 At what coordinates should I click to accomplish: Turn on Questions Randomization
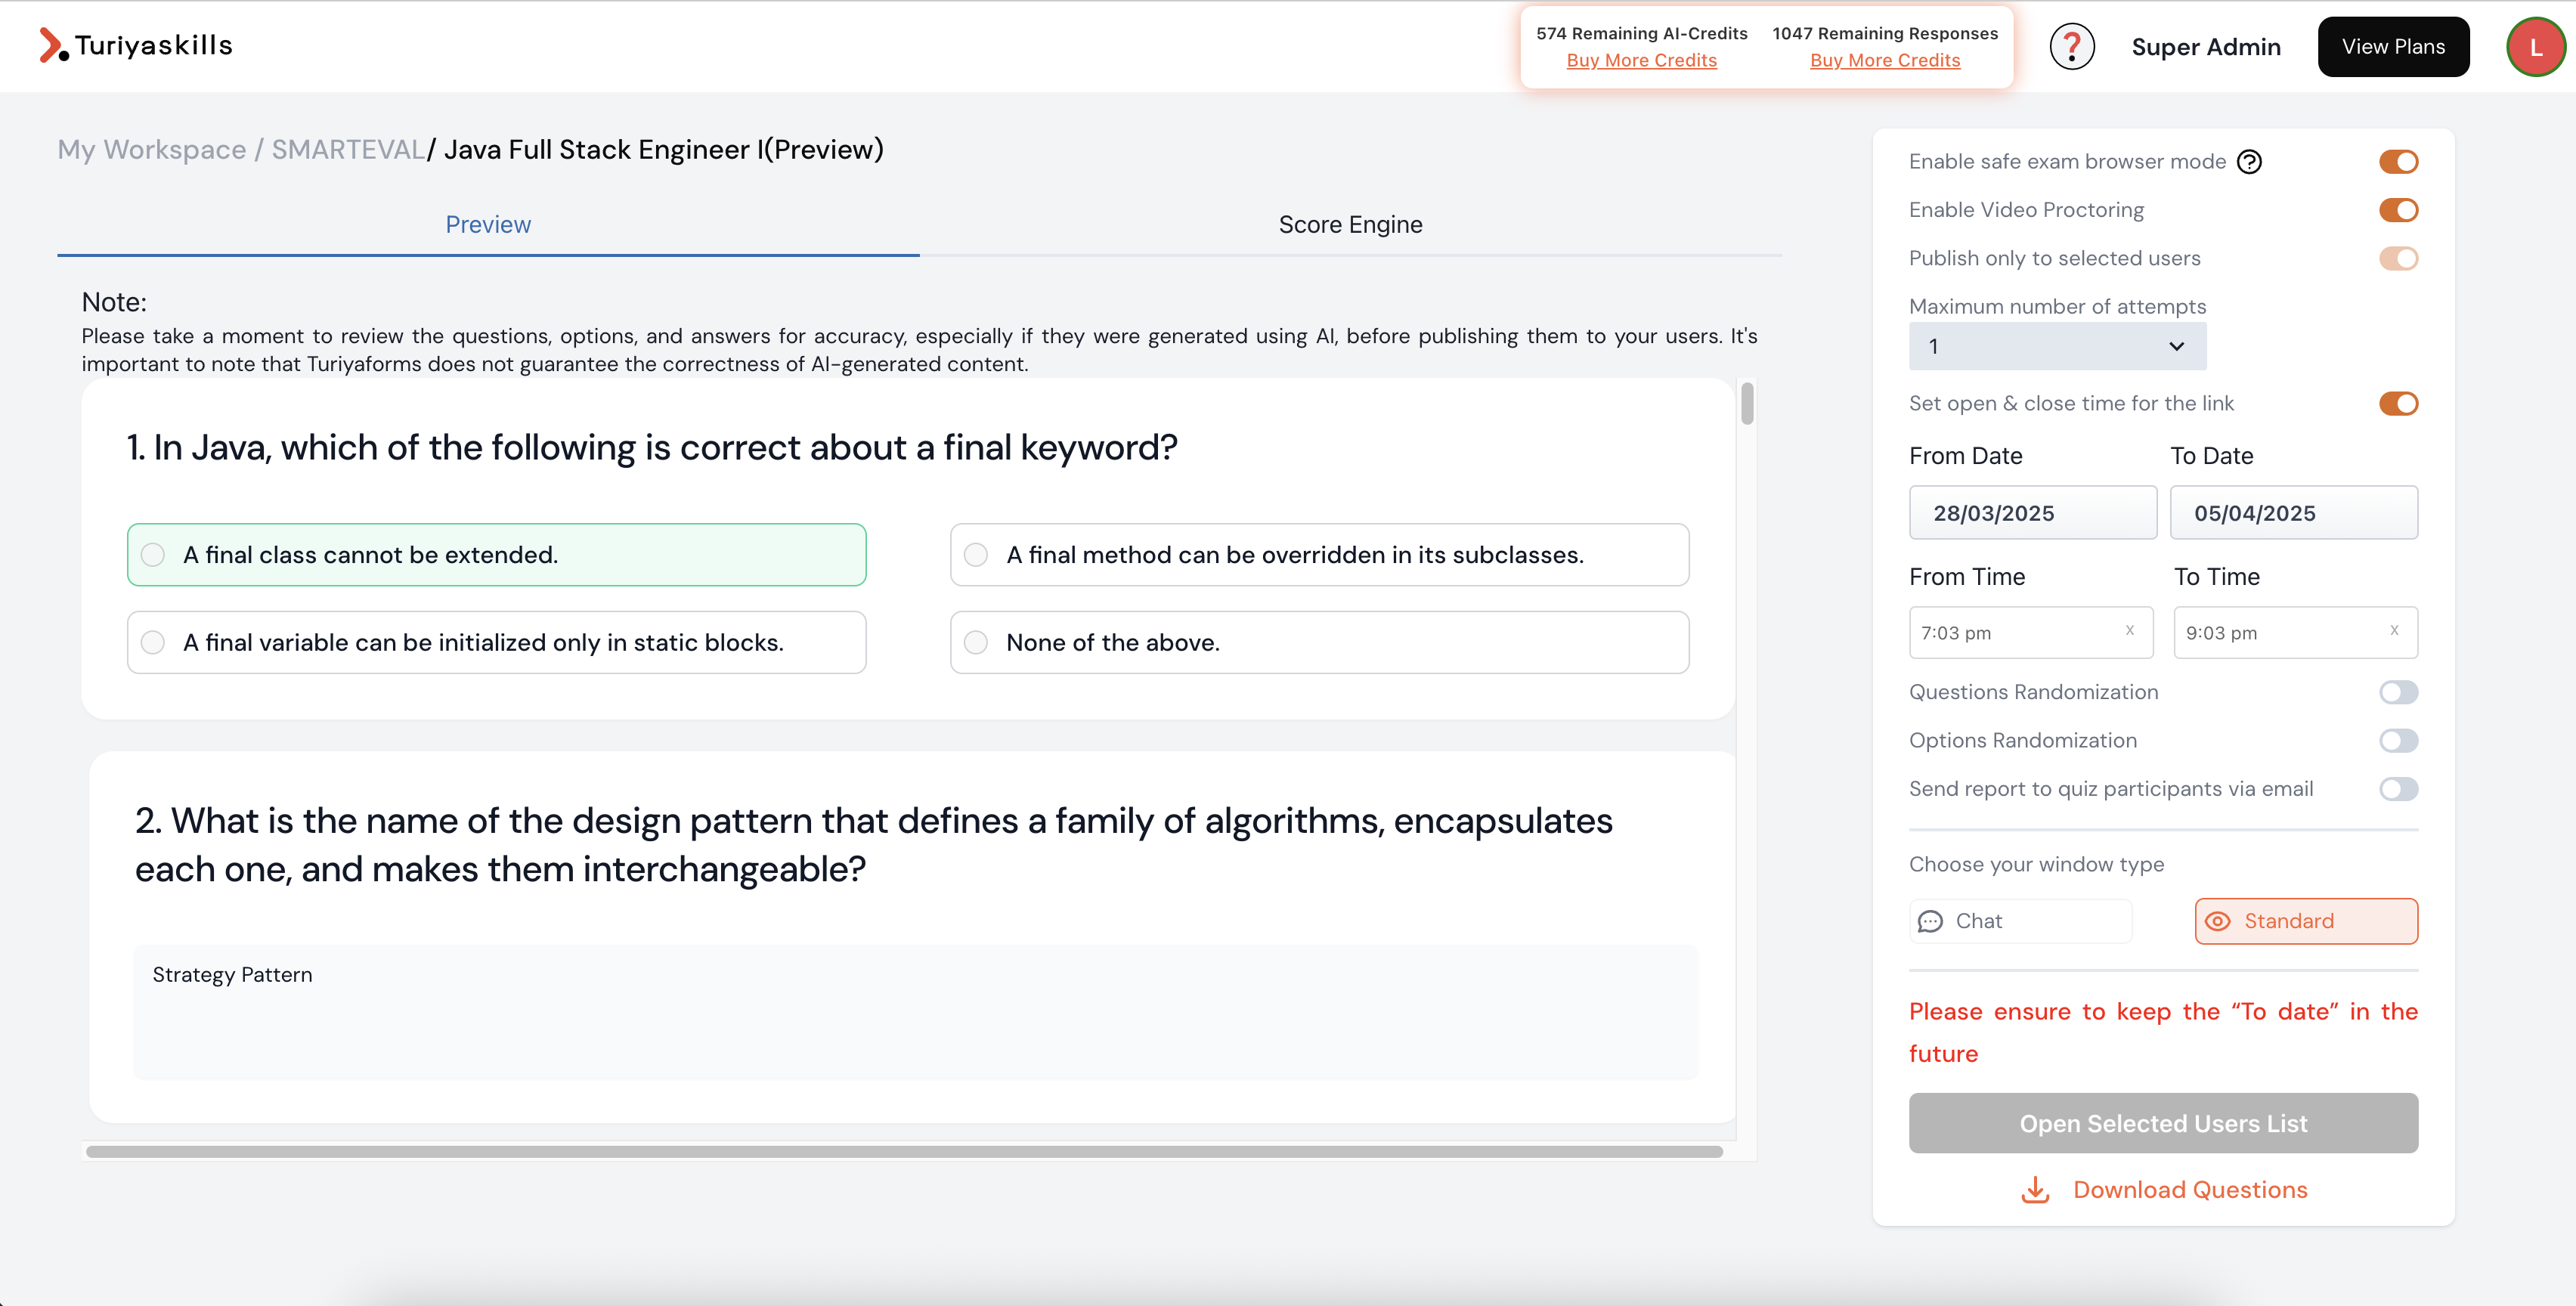point(2398,692)
